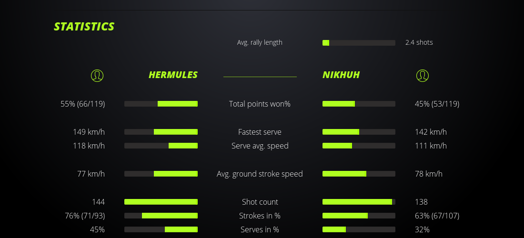Click Hermules' 55% (66/119) points value
Image resolution: width=524 pixels, height=238 pixels.
(x=83, y=104)
